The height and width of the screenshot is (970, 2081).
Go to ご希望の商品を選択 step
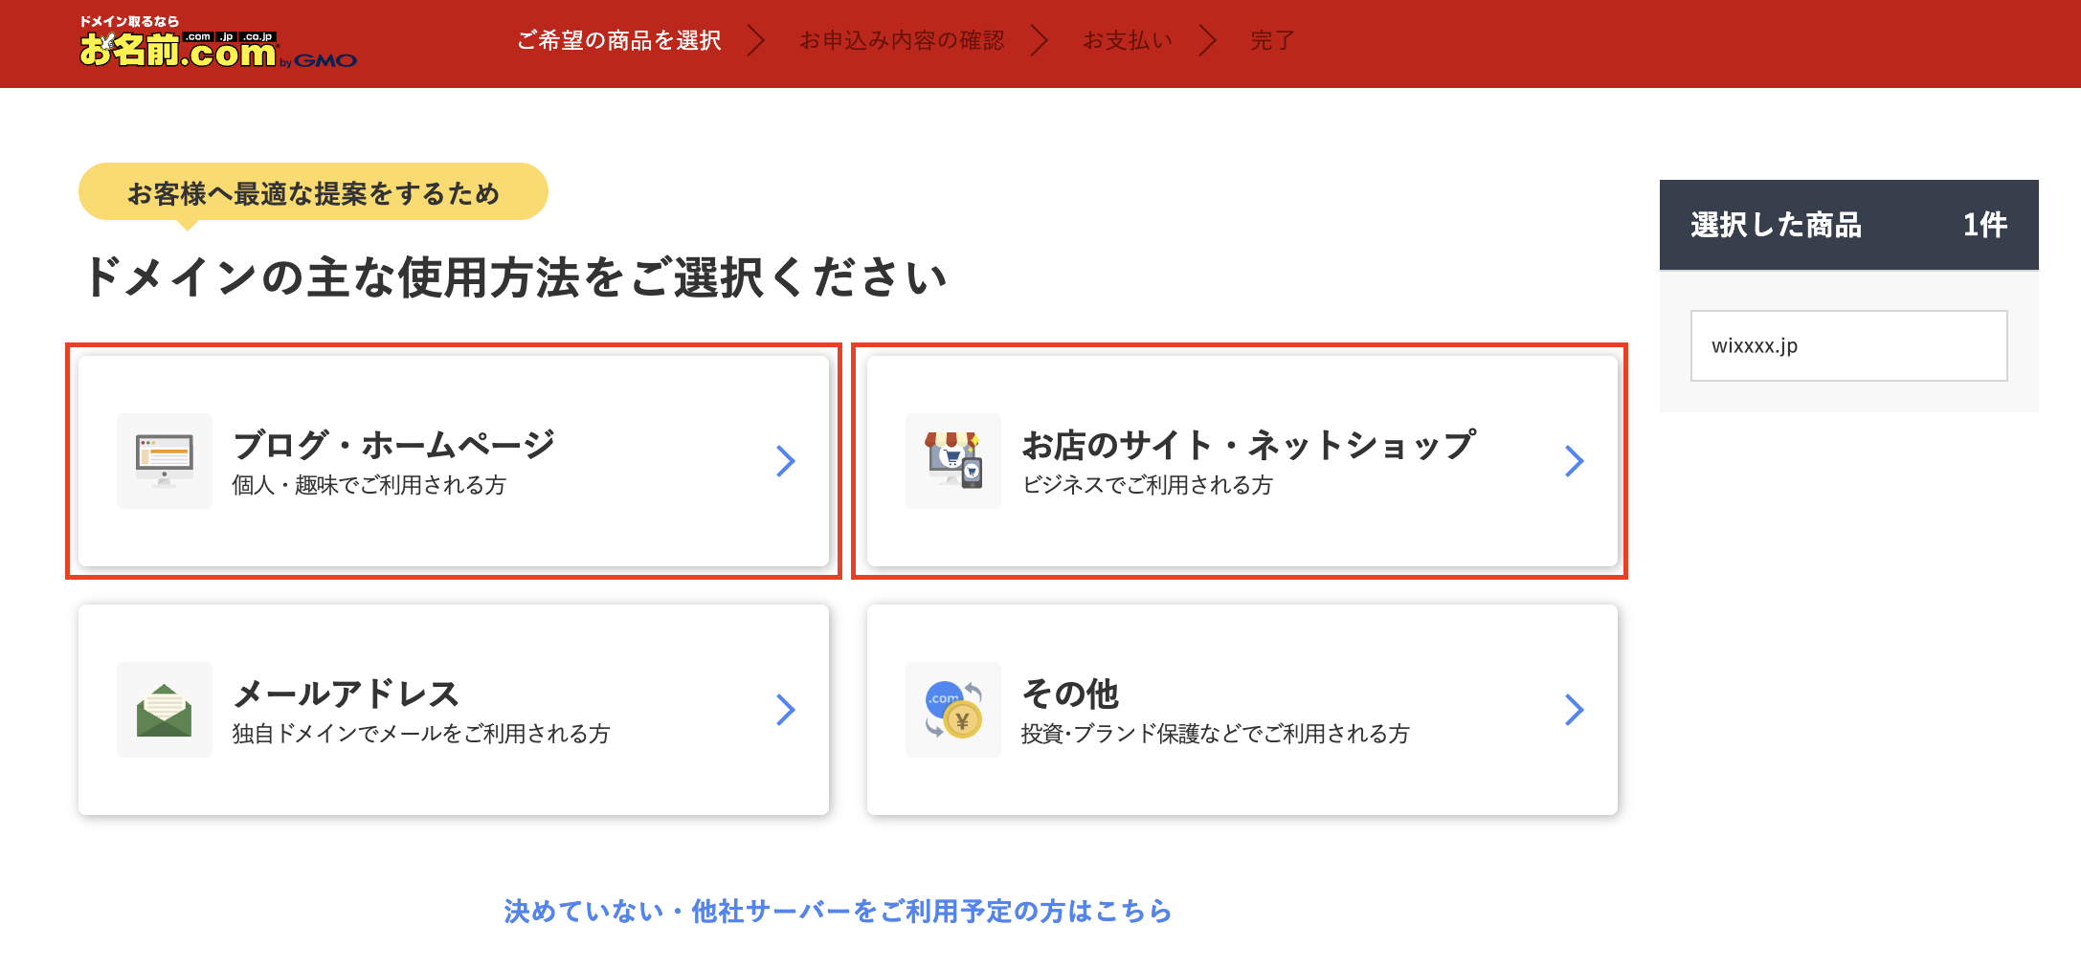tap(618, 40)
